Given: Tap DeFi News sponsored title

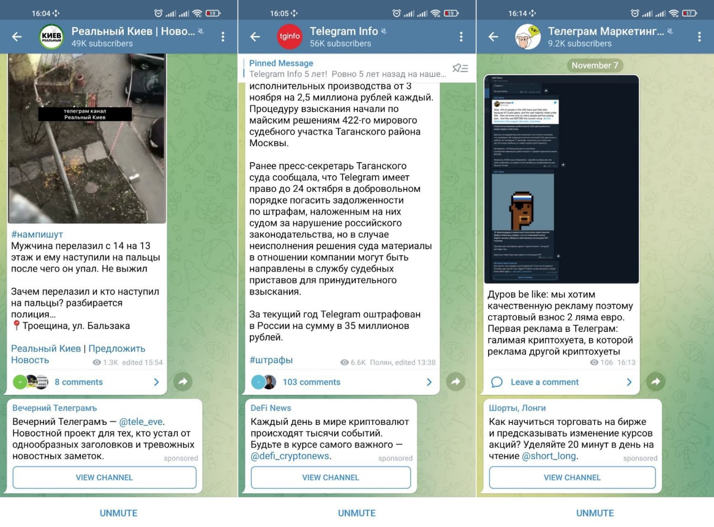Looking at the screenshot, I should pos(271,408).
